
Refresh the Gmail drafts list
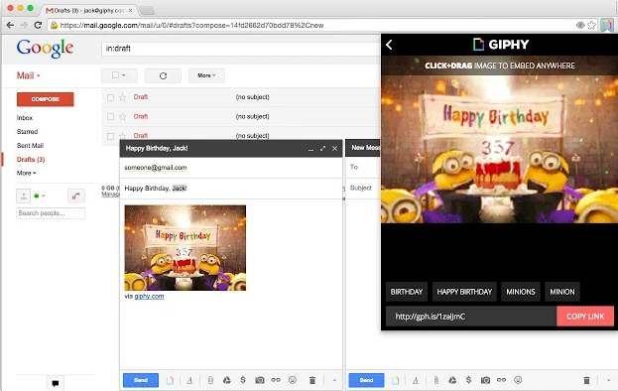[x=163, y=75]
